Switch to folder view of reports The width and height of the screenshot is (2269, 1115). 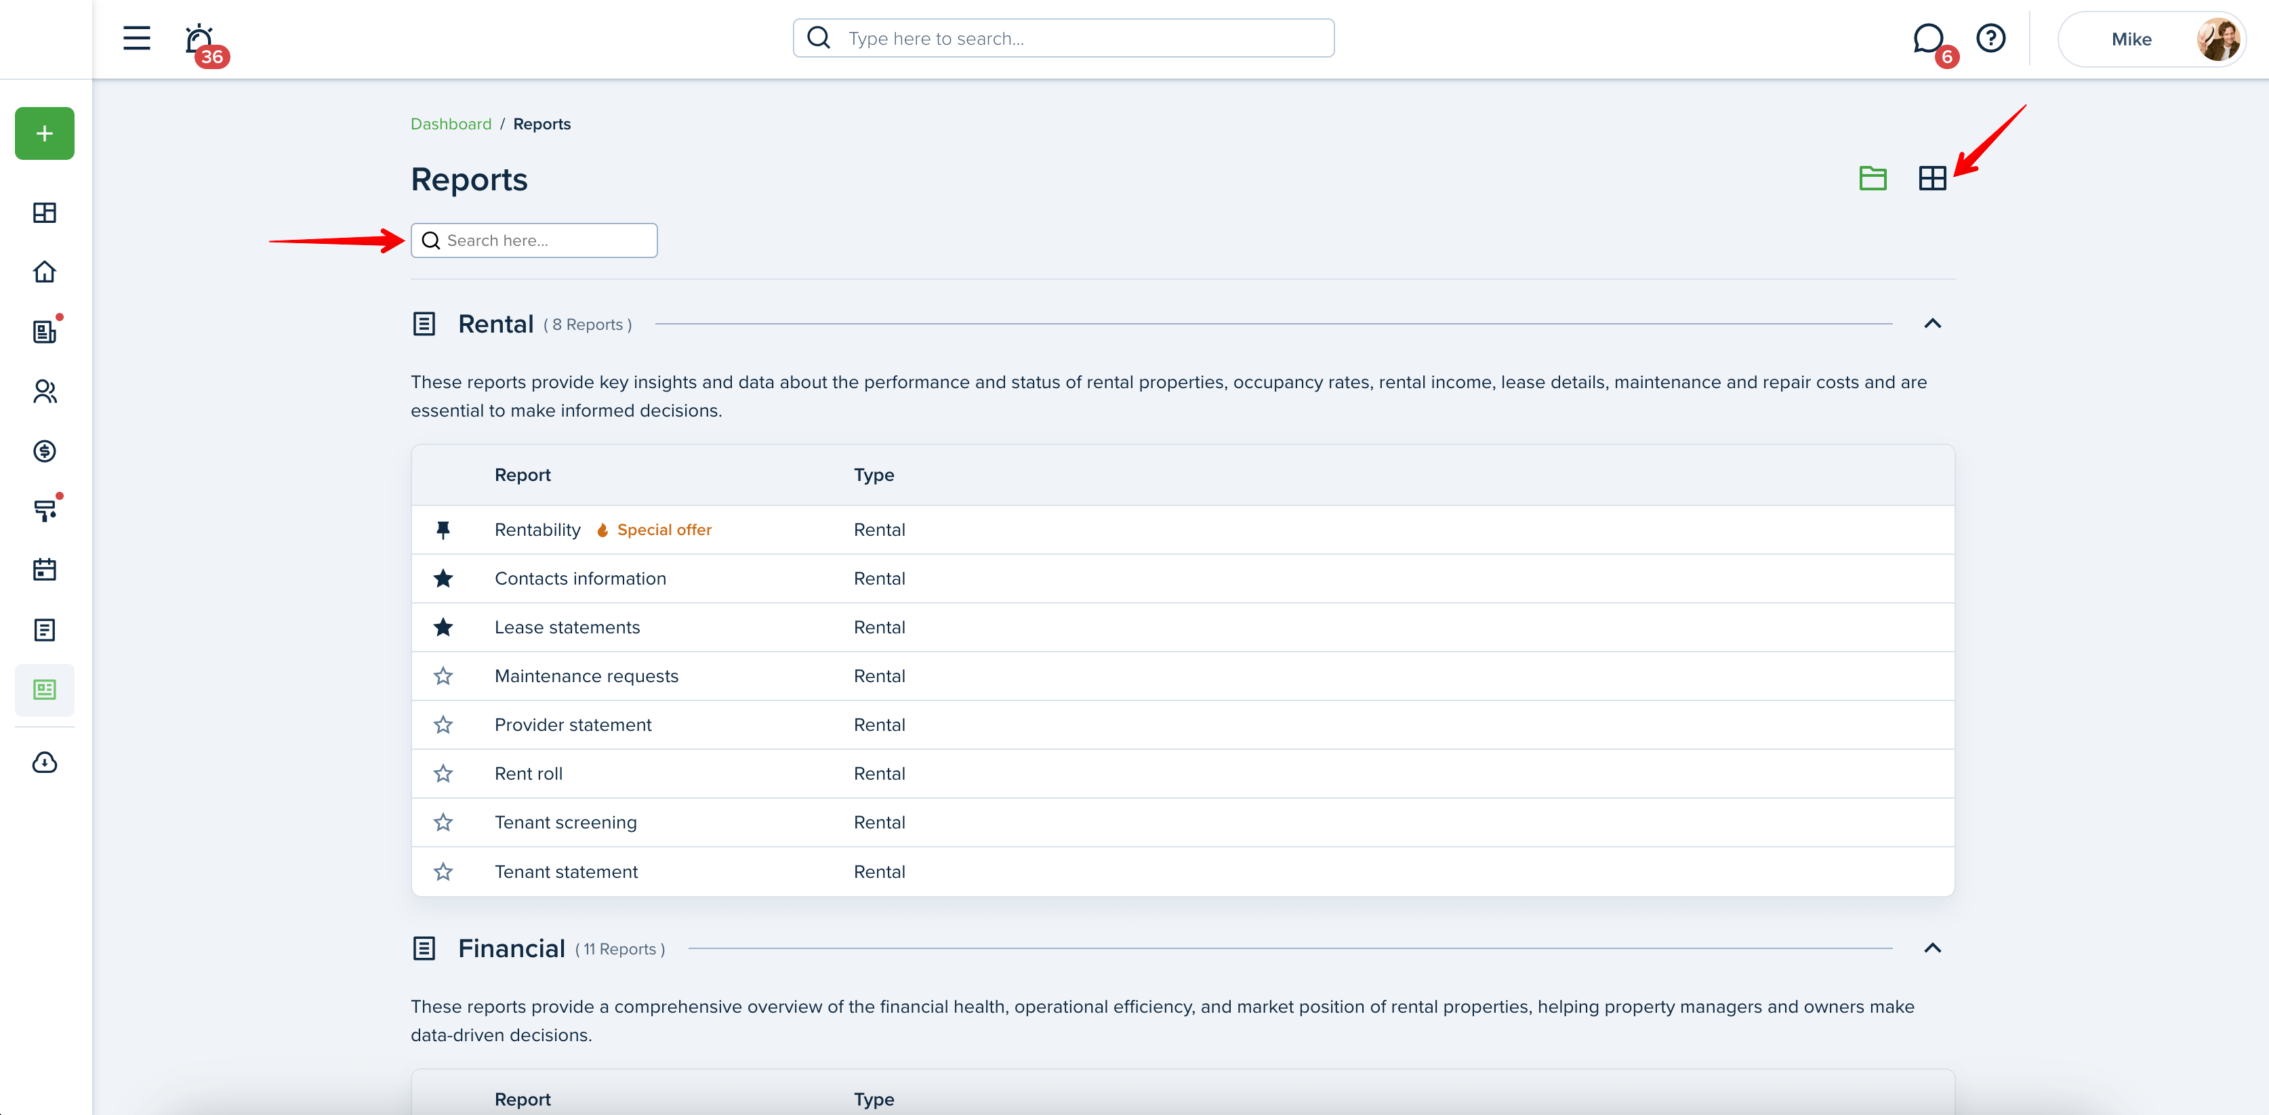(x=1873, y=178)
